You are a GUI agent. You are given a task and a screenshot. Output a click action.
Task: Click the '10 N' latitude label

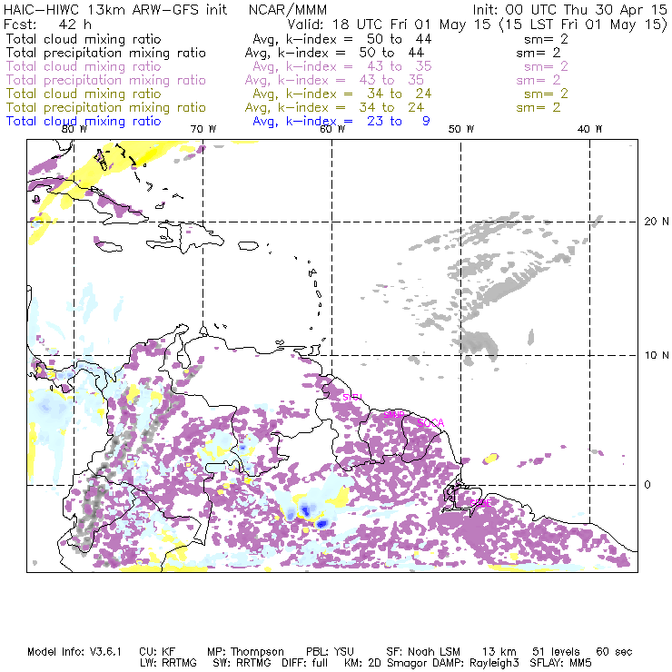pos(657,355)
